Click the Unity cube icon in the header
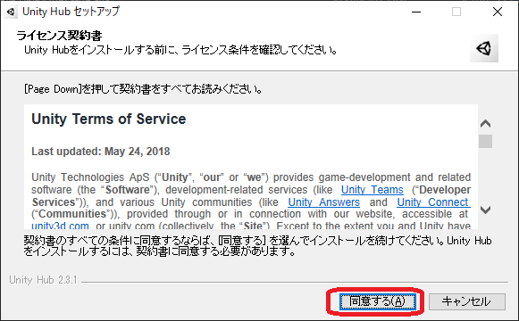 click(484, 48)
